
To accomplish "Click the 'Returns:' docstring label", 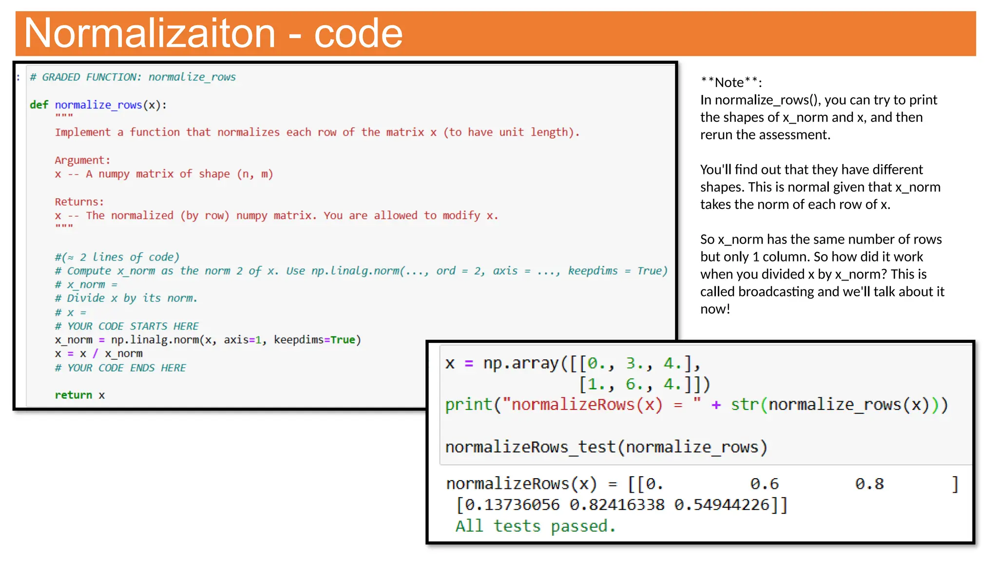I will point(79,202).
